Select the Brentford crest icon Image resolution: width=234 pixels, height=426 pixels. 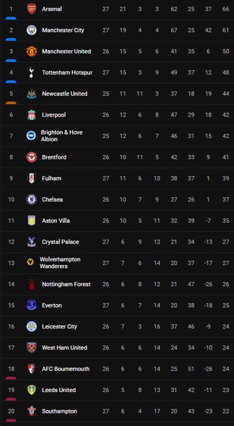tap(32, 157)
